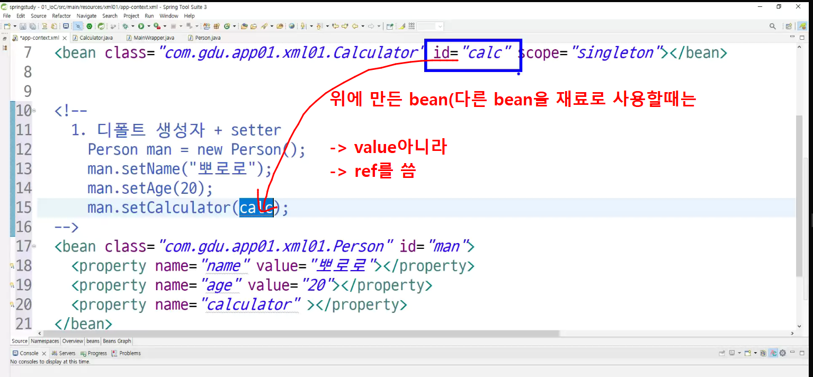Screen dimensions: 813x377
Task: Click the Open Web Browser globe icon
Action: tap(291, 26)
